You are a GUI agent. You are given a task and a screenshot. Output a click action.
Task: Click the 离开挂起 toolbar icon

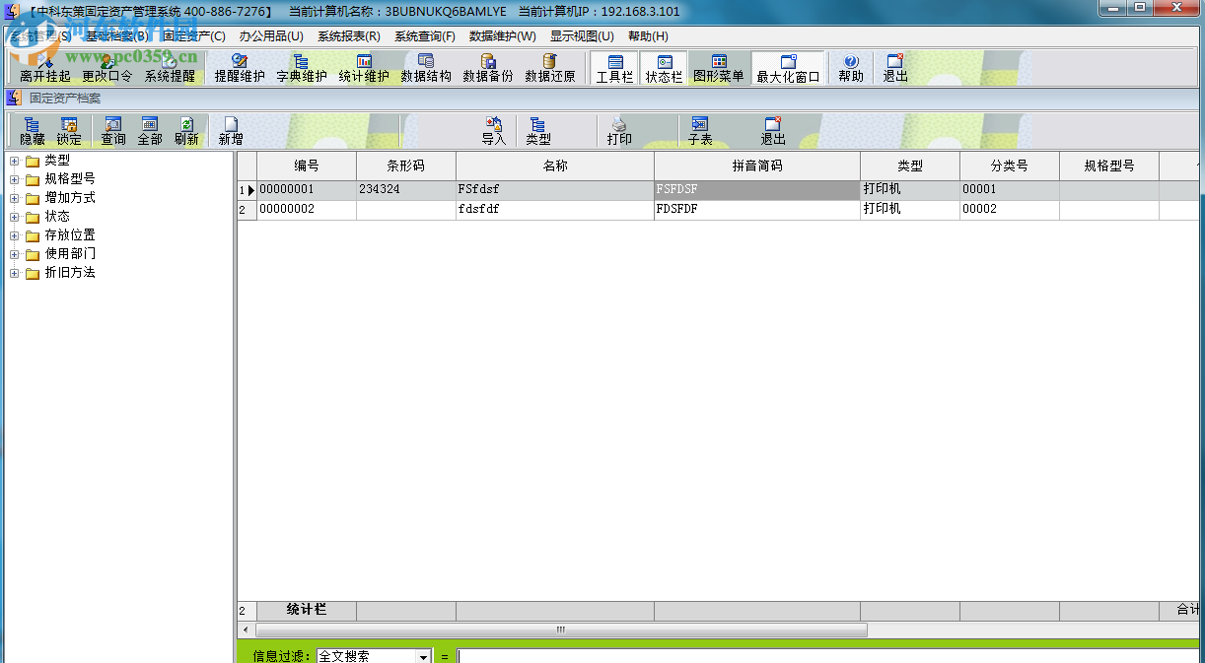44,68
